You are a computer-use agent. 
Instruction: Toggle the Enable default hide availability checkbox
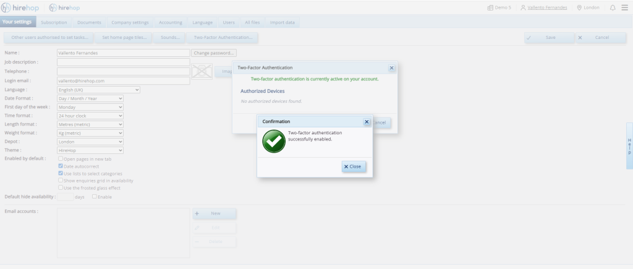(x=95, y=197)
